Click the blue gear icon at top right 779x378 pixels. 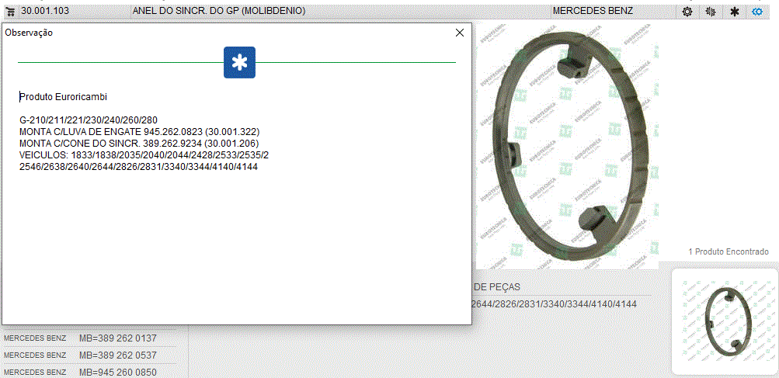tap(757, 12)
